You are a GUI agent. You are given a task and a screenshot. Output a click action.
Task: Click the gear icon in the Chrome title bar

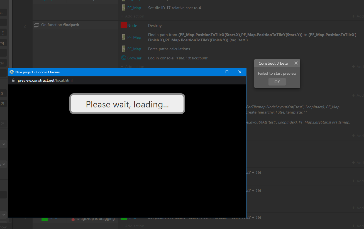point(12,72)
